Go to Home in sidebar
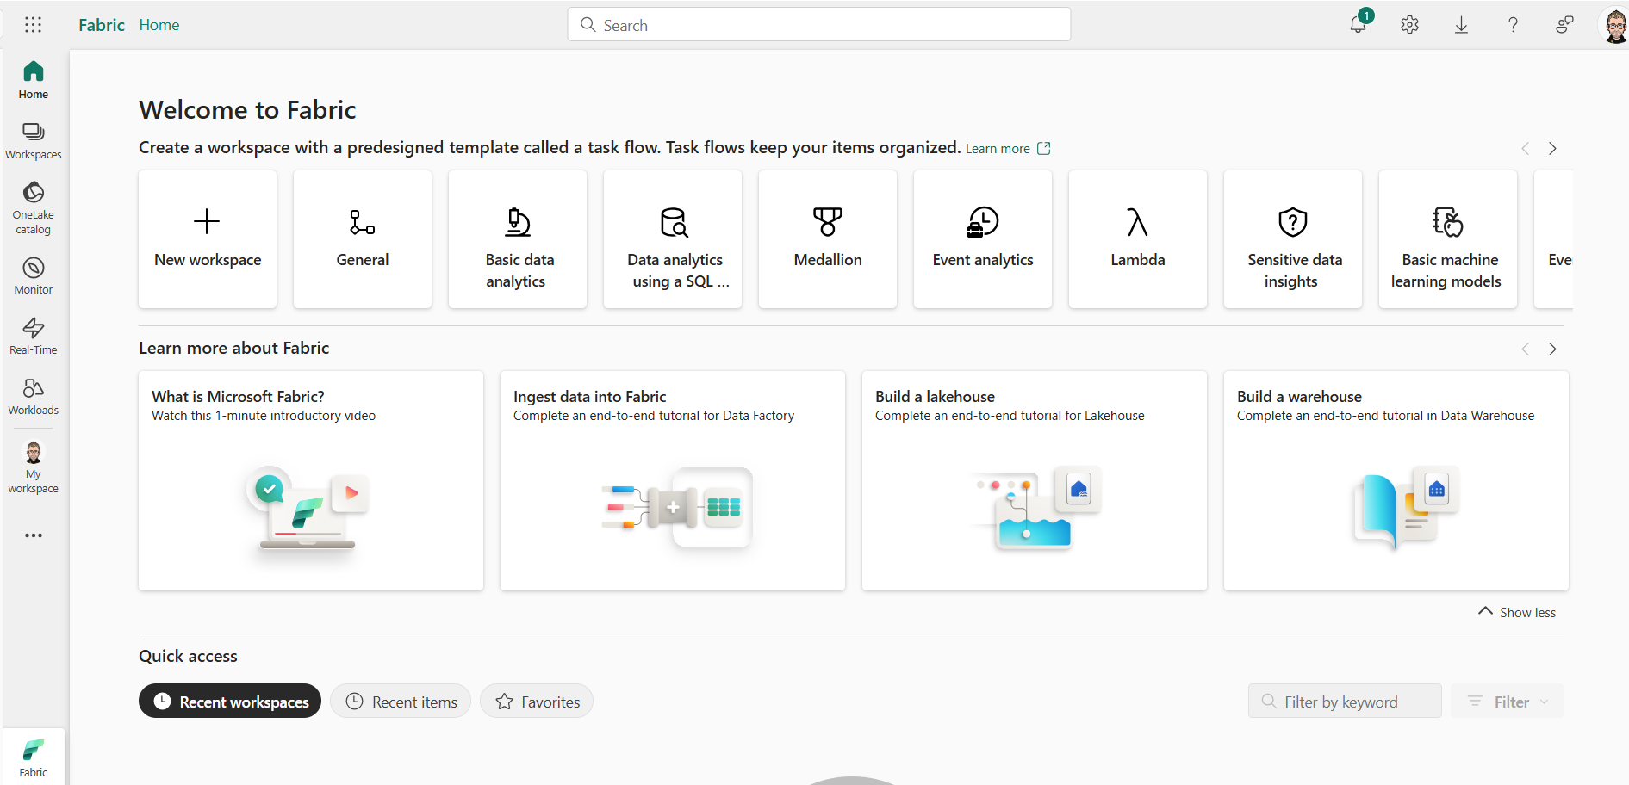The image size is (1629, 785). coord(34,80)
